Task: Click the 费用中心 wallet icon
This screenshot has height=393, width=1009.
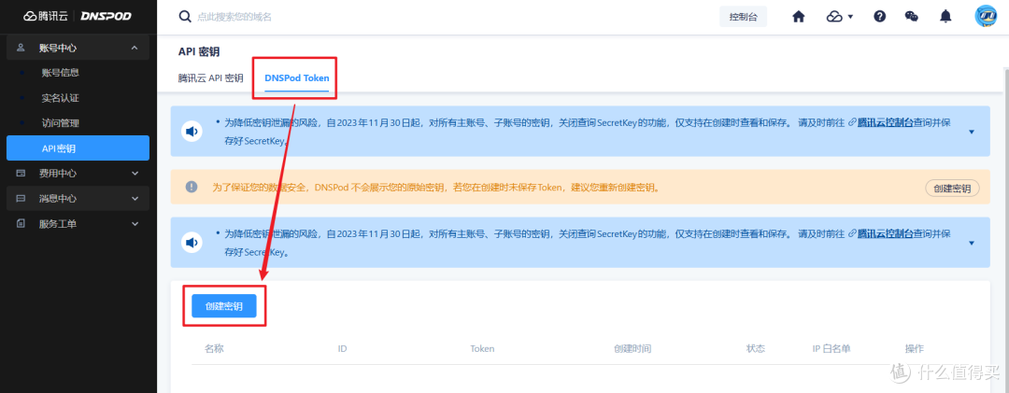Action: [21, 173]
